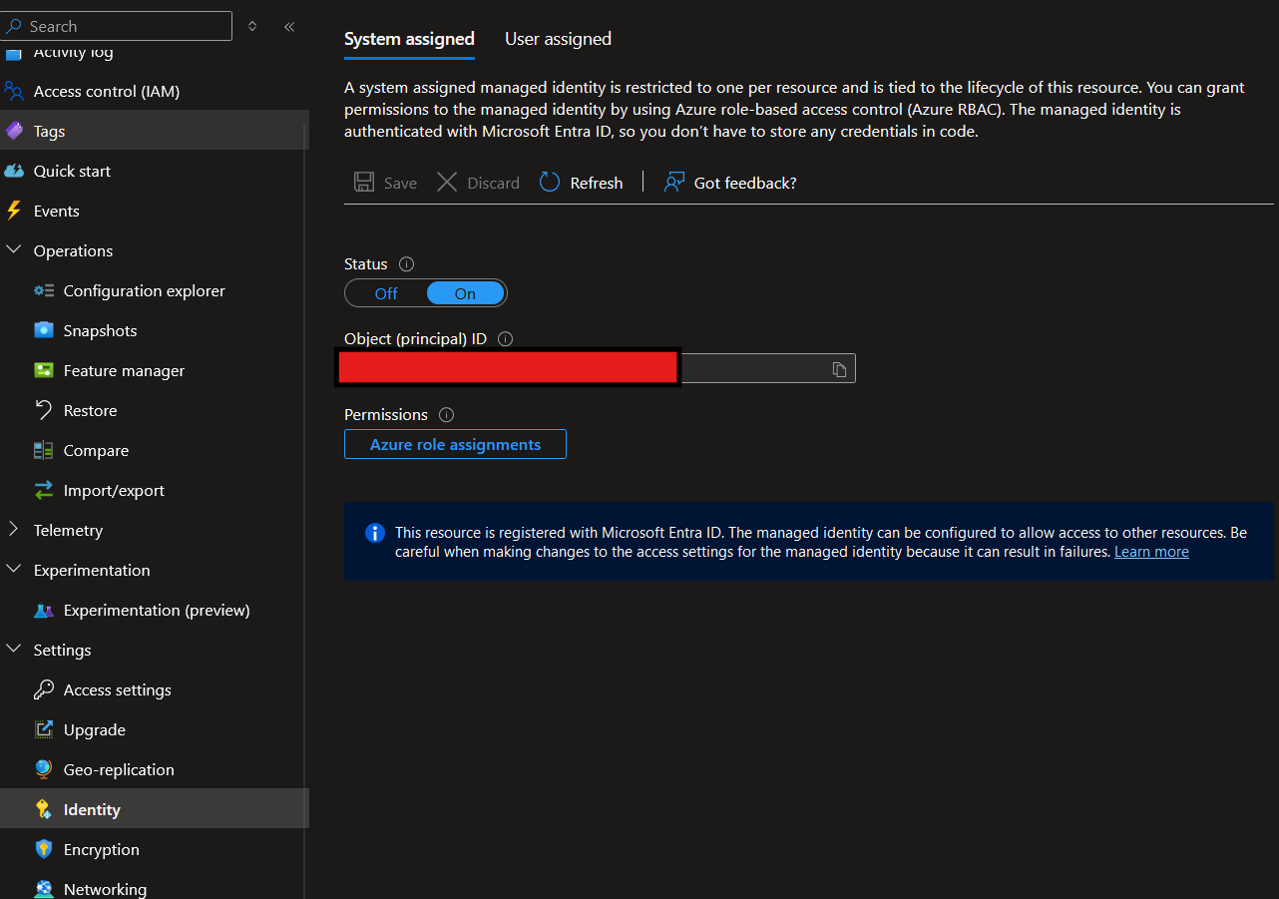This screenshot has height=899, width=1279.
Task: Set managed identity status On
Action: pos(465,293)
